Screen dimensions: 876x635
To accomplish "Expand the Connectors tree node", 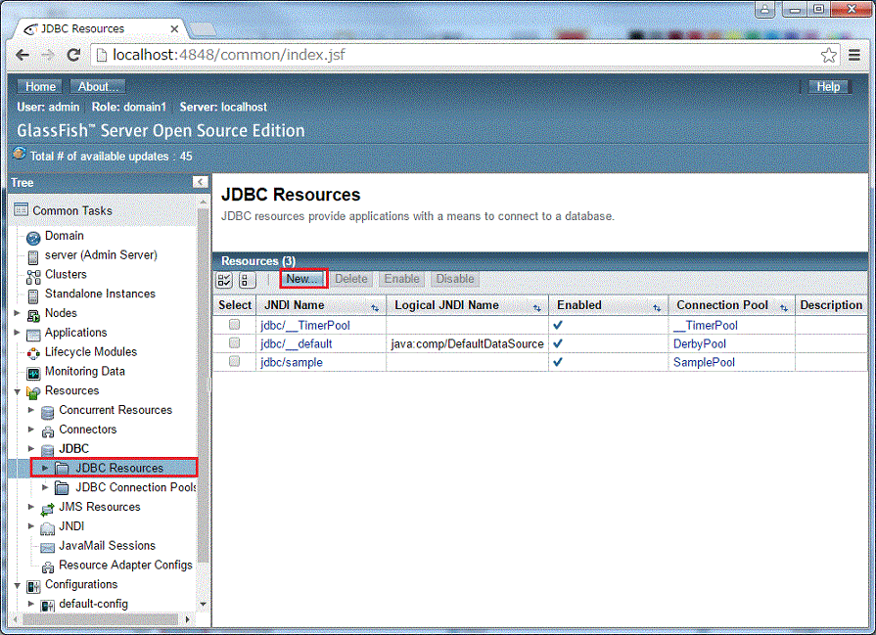I will pyautogui.click(x=31, y=430).
